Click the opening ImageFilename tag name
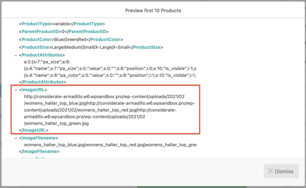The image size is (306, 188). [38, 138]
